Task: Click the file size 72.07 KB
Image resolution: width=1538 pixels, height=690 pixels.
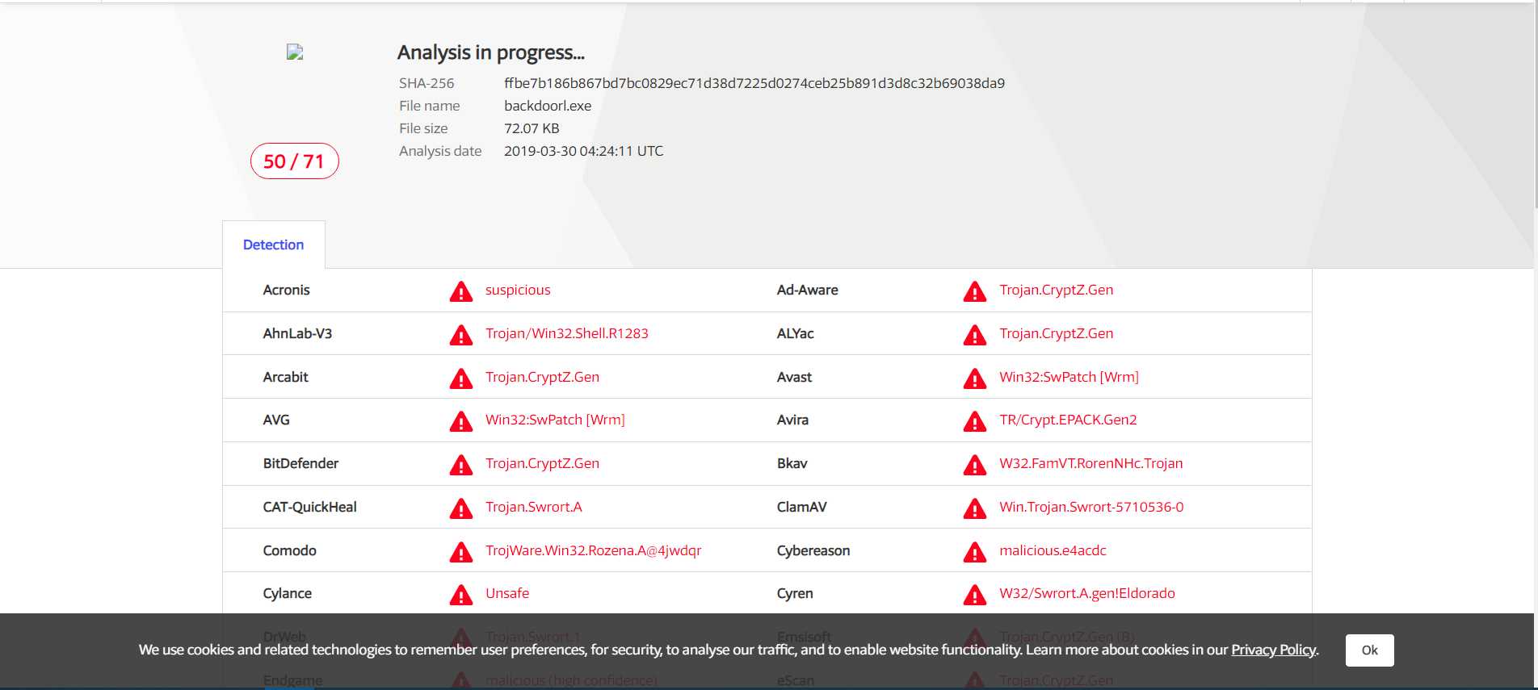Action: 532,128
